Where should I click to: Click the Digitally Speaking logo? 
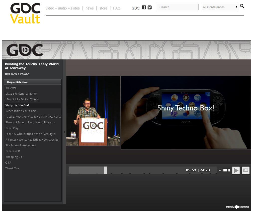click(237, 207)
